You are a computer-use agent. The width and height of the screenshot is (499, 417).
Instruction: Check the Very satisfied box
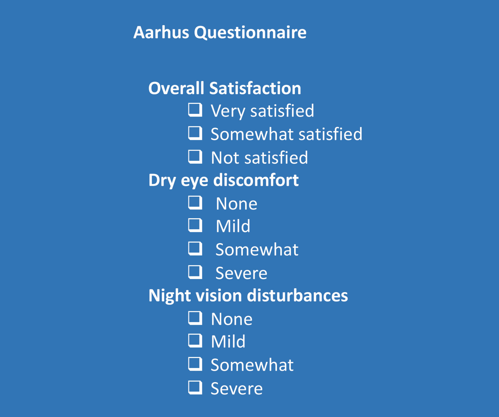(195, 110)
